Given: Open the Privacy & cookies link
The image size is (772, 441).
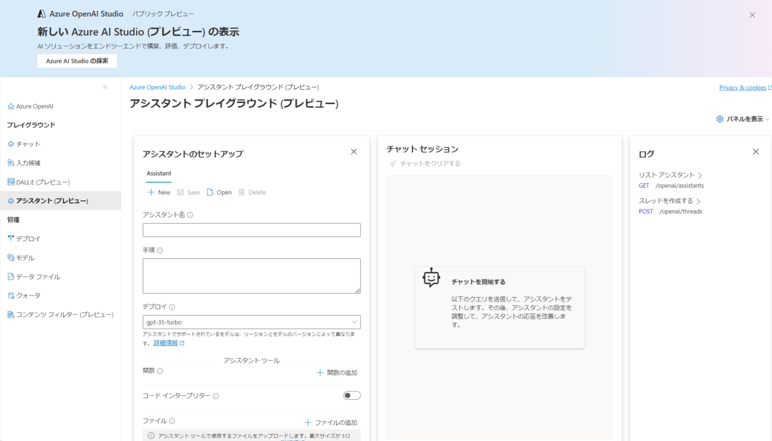Looking at the screenshot, I should pyautogui.click(x=742, y=87).
